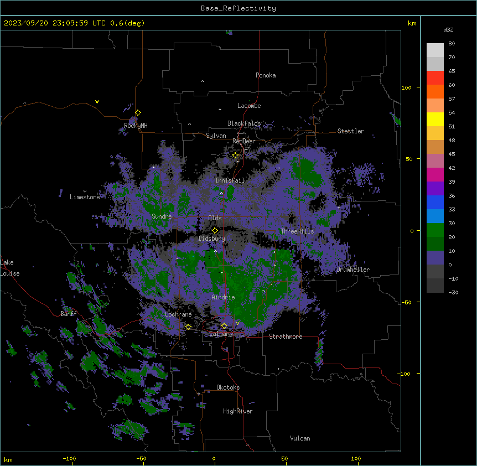
Task: Select the purple 36-39 dBZ swatch
Action: [x=435, y=189]
